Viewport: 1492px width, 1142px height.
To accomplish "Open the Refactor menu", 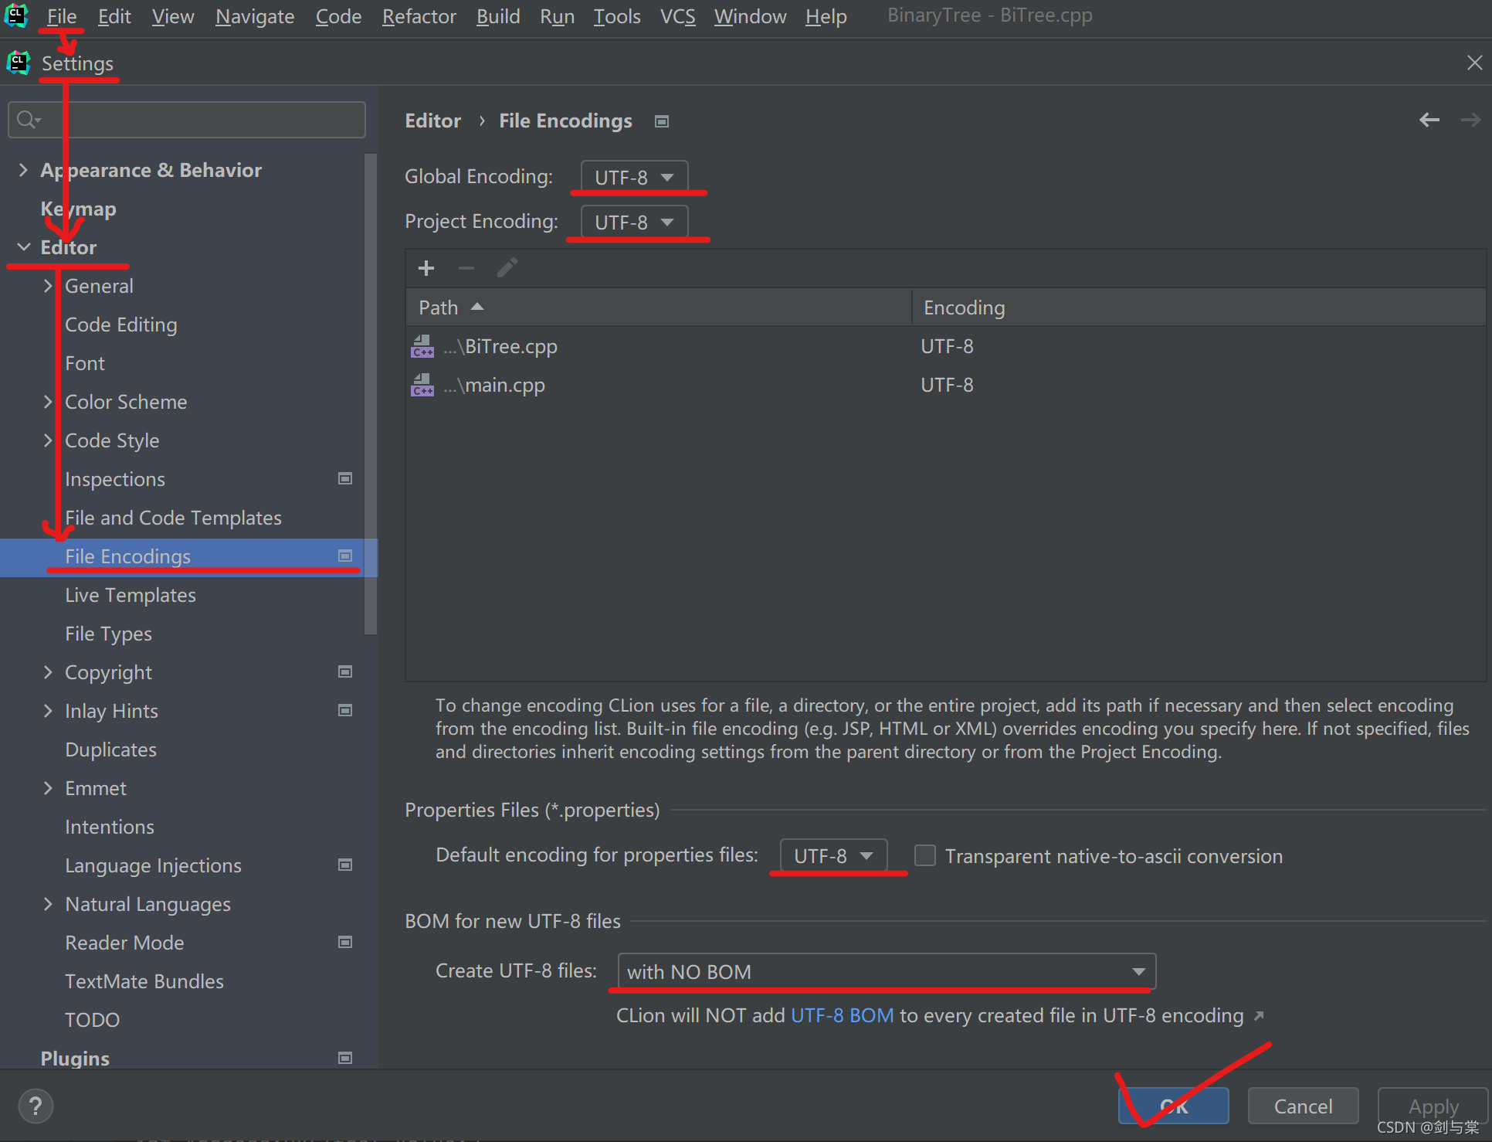I will [x=419, y=16].
